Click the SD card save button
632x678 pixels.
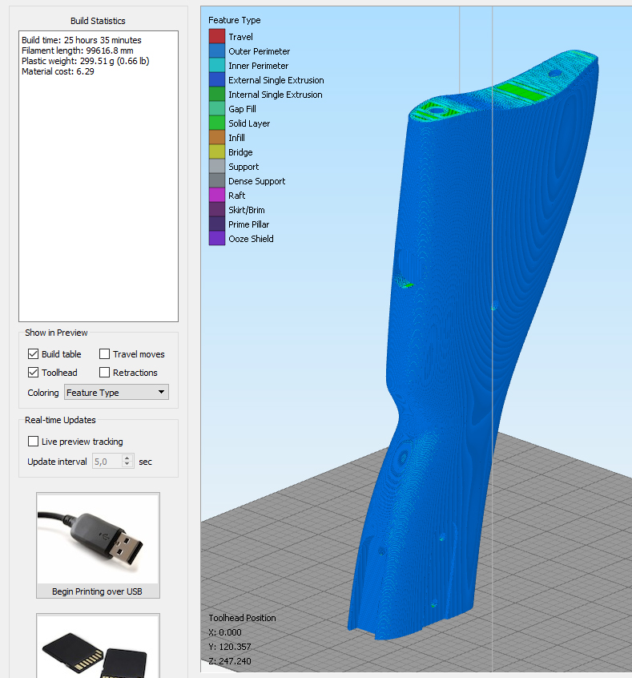(x=99, y=646)
